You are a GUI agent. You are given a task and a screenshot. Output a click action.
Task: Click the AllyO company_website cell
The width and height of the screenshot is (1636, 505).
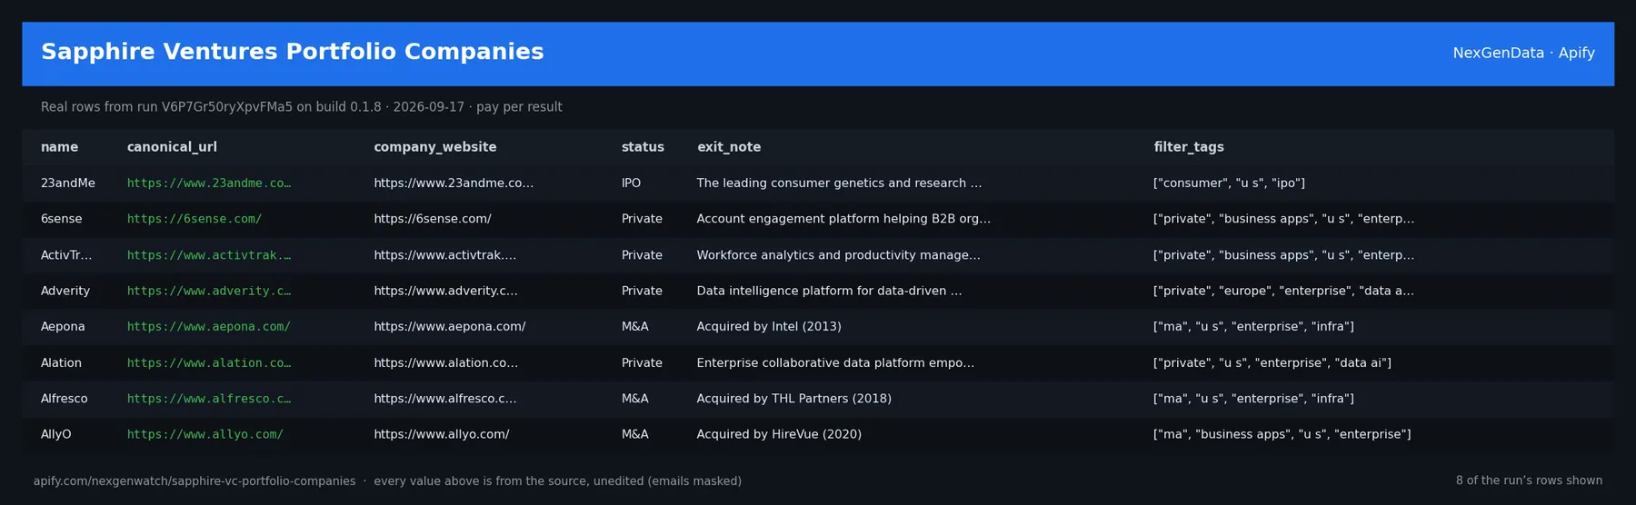(x=442, y=434)
